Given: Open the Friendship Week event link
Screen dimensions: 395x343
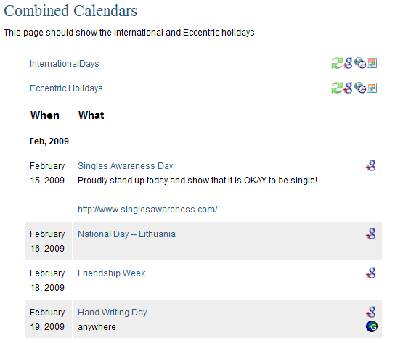Looking at the screenshot, I should 112,273.
